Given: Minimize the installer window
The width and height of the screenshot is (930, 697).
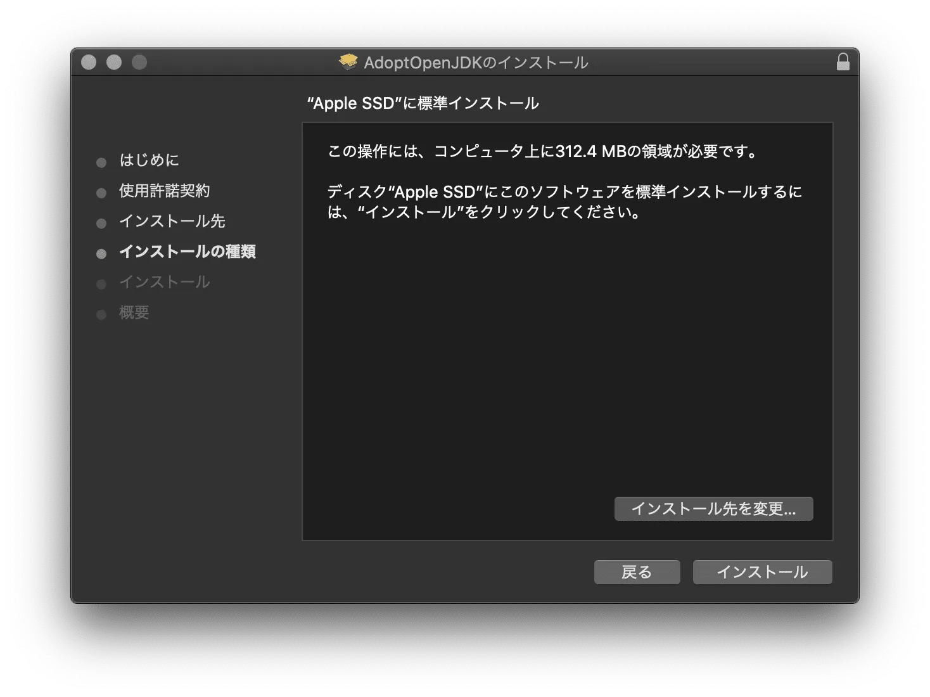Looking at the screenshot, I should tap(114, 61).
